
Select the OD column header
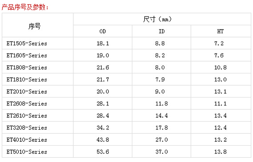point(102,31)
